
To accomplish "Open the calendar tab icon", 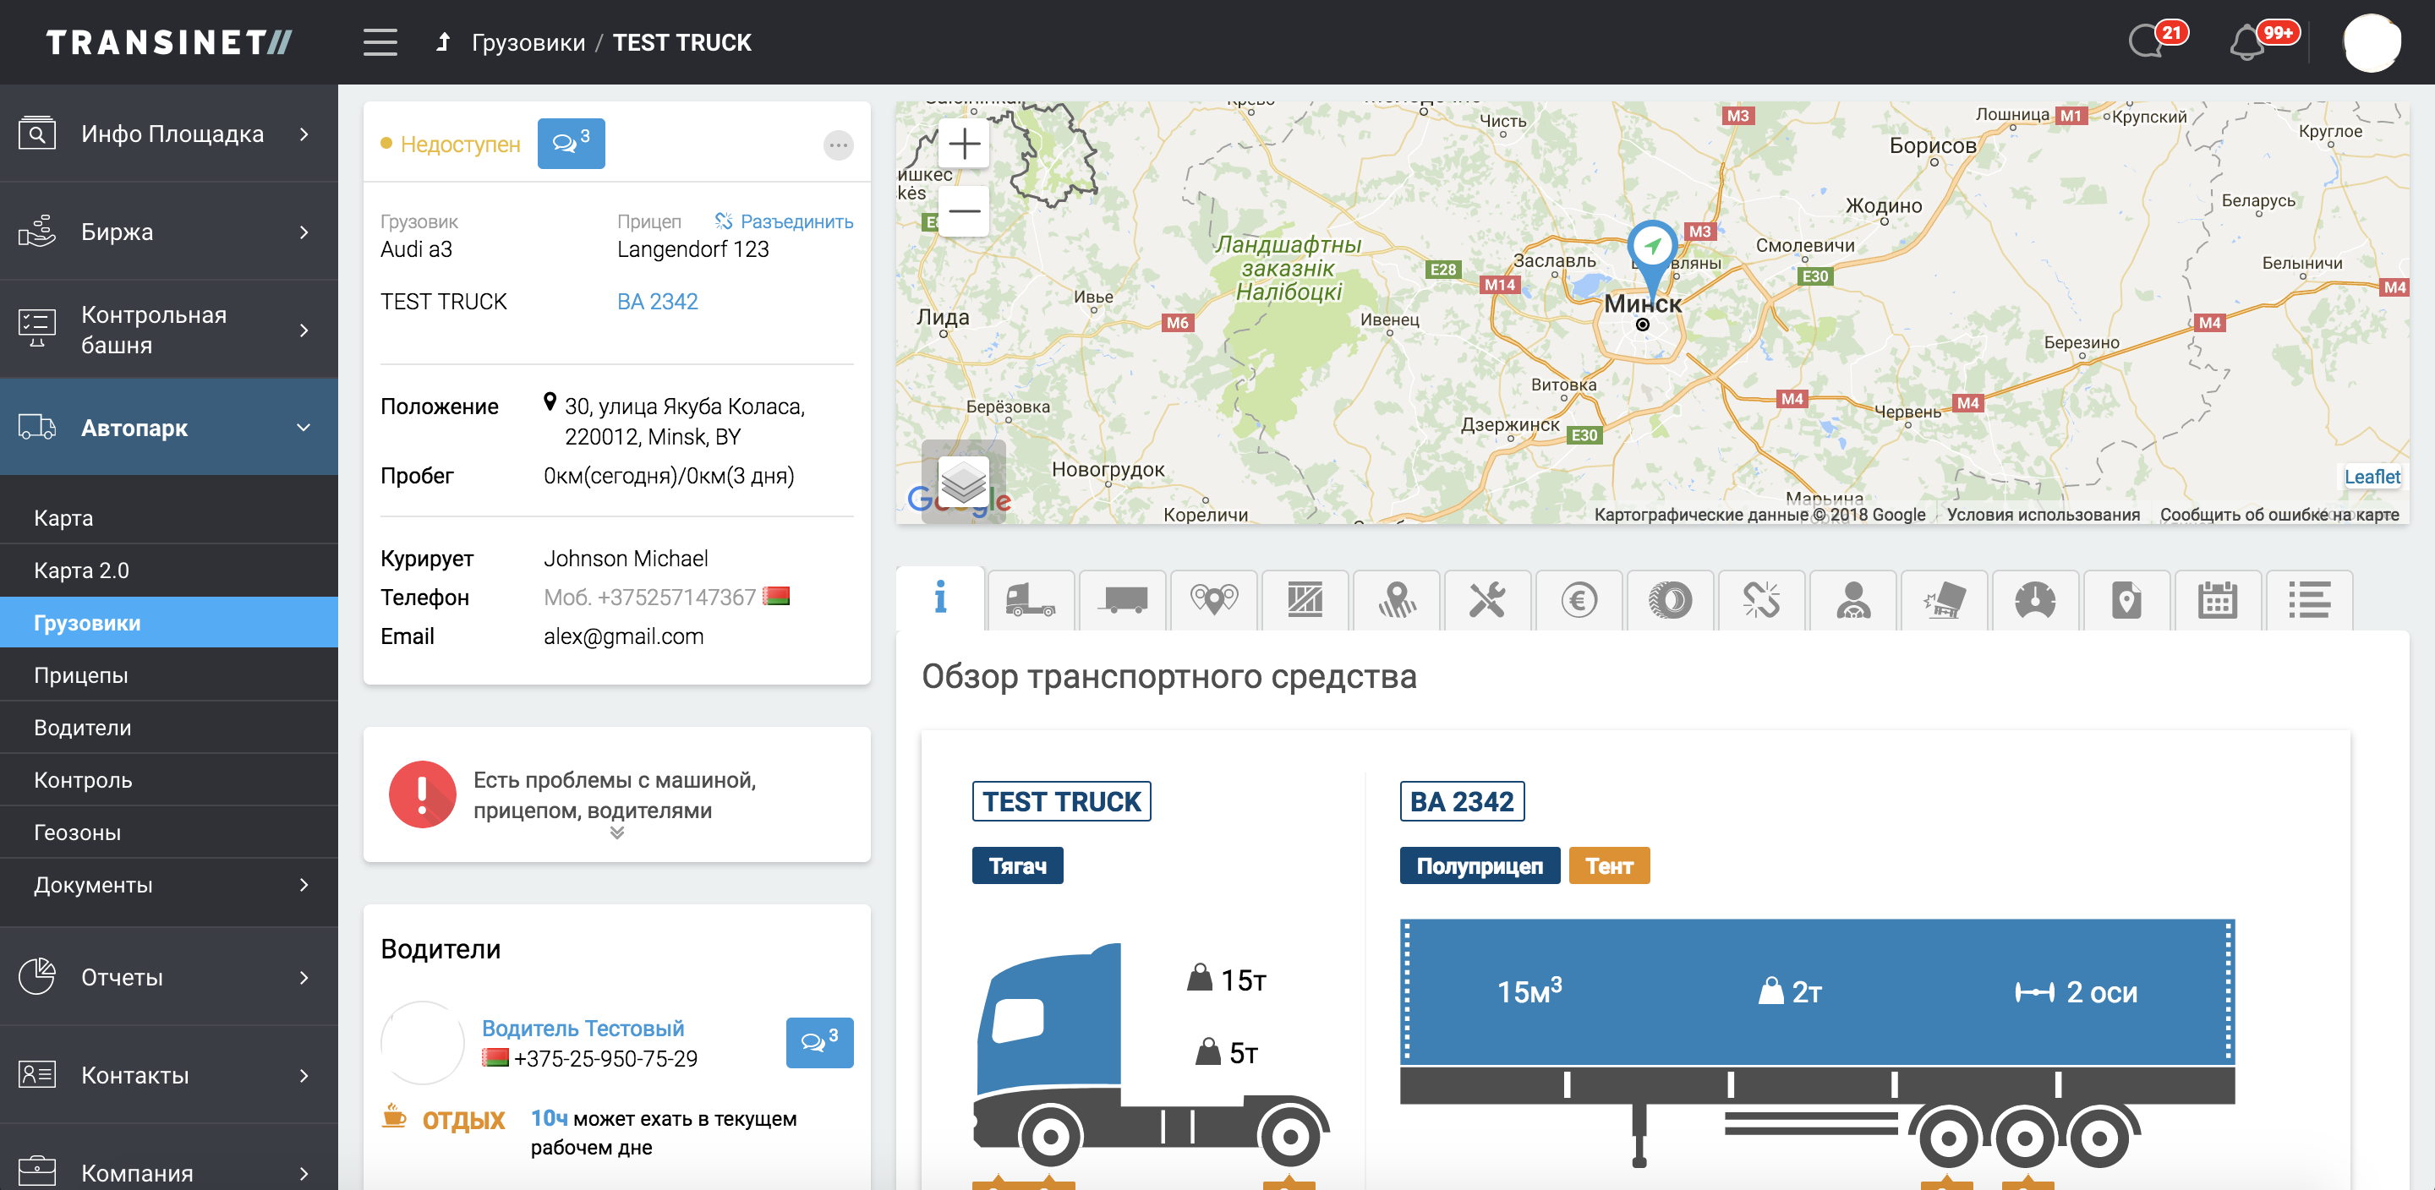I will tap(2217, 599).
